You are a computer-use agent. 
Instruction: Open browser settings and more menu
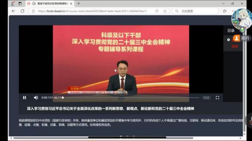coord(234,11)
